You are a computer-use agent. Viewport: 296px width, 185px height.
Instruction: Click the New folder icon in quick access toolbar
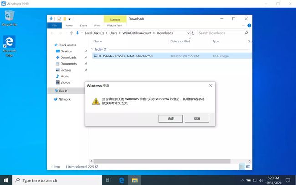(65, 19)
